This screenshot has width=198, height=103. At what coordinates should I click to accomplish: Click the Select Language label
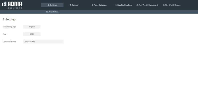coord(9,27)
